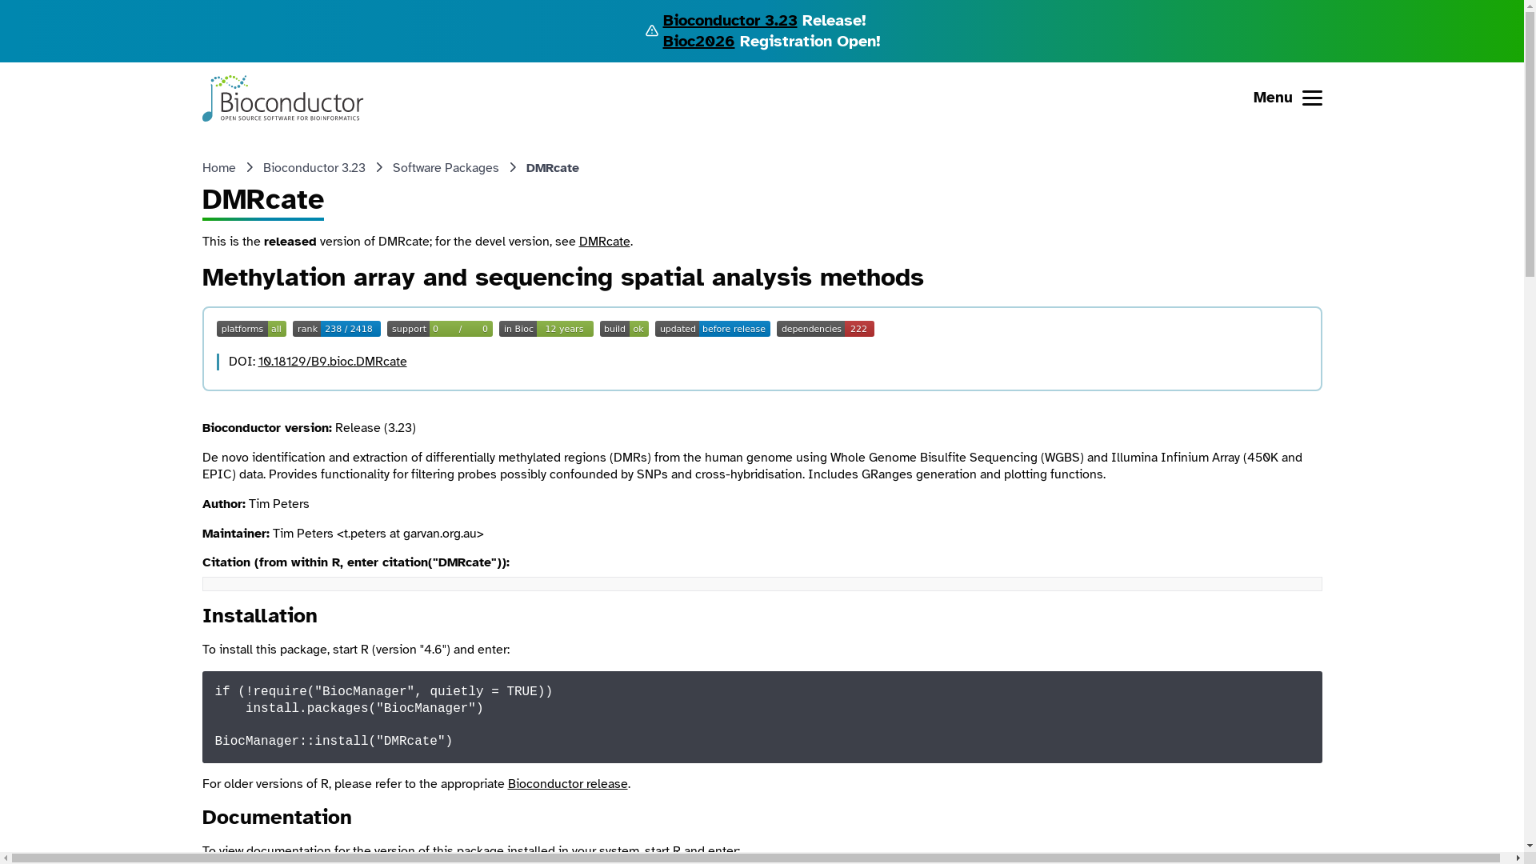The width and height of the screenshot is (1536, 864).
Task: Click the Citation instruction label
Action: click(356, 562)
